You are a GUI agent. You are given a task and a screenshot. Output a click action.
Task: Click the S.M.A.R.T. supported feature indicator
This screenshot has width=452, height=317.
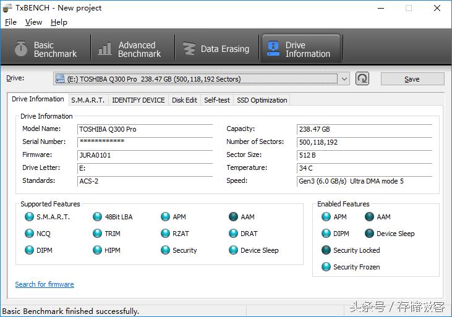30,217
